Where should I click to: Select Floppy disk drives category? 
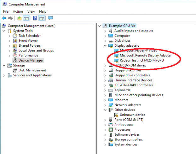pyautogui.click(x=128, y=70)
